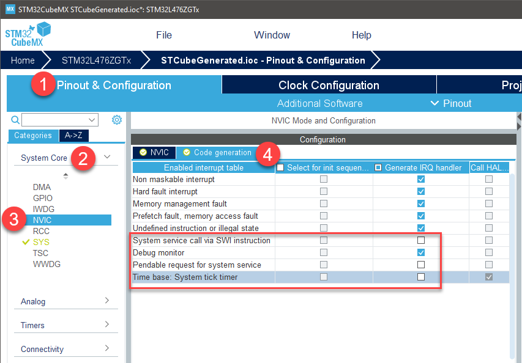The image size is (522, 363).
Task: Click the Enabled interrupt table column header
Action: click(x=204, y=167)
